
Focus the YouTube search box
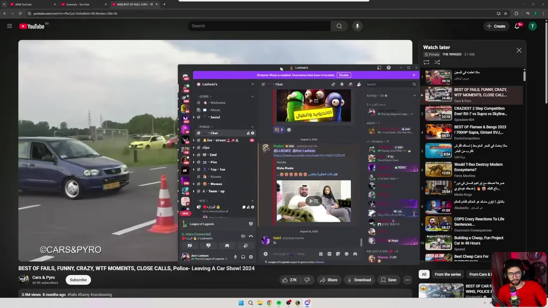[259, 26]
